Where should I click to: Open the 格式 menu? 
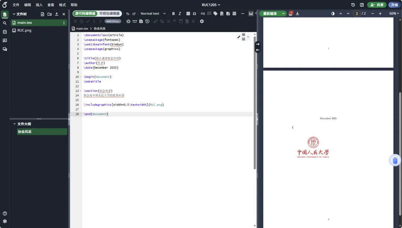point(62,5)
